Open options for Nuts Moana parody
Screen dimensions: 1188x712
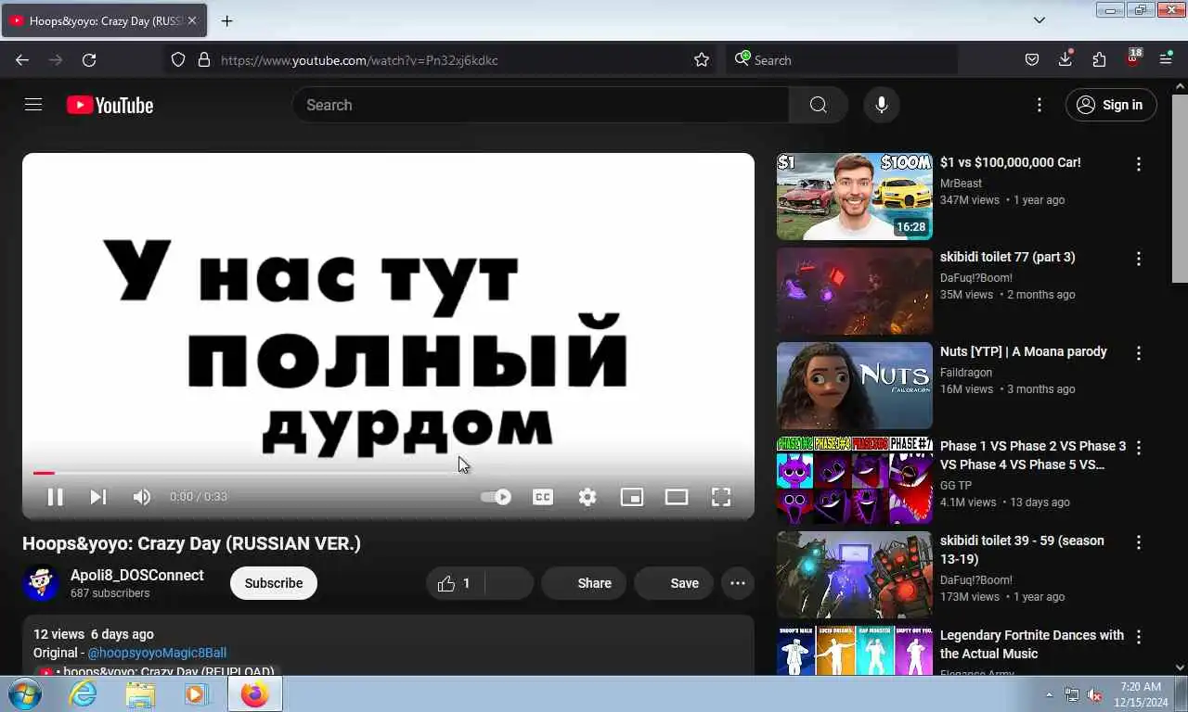click(x=1139, y=353)
